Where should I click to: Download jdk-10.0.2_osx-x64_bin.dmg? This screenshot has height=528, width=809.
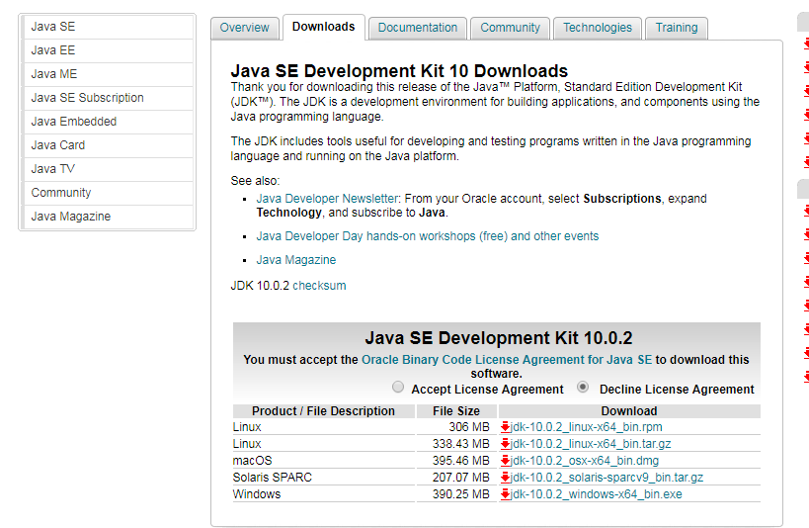coord(585,461)
